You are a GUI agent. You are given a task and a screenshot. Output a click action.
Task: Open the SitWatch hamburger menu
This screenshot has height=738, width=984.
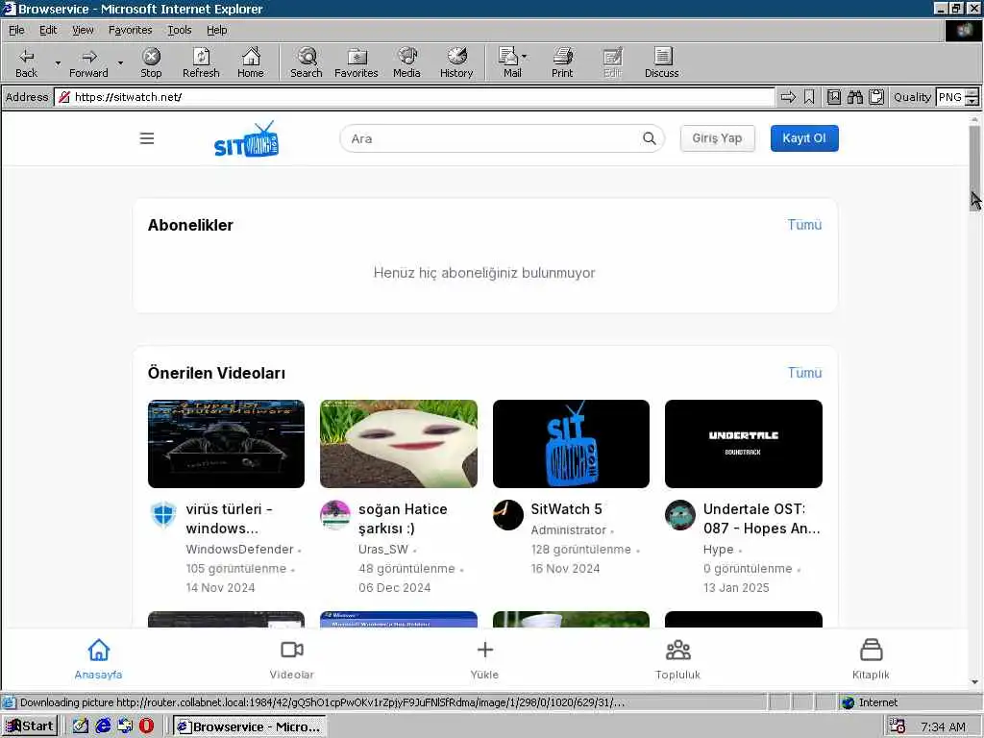tap(147, 138)
